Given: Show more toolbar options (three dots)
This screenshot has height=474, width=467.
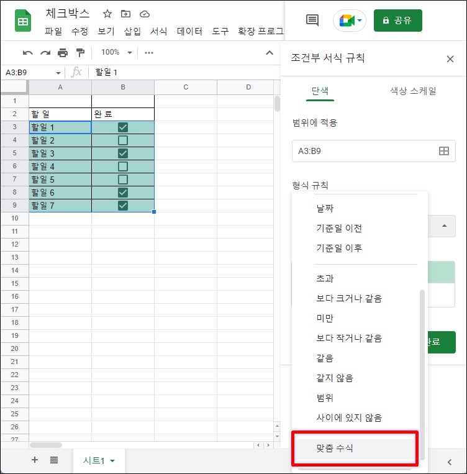Looking at the screenshot, I should coord(149,53).
